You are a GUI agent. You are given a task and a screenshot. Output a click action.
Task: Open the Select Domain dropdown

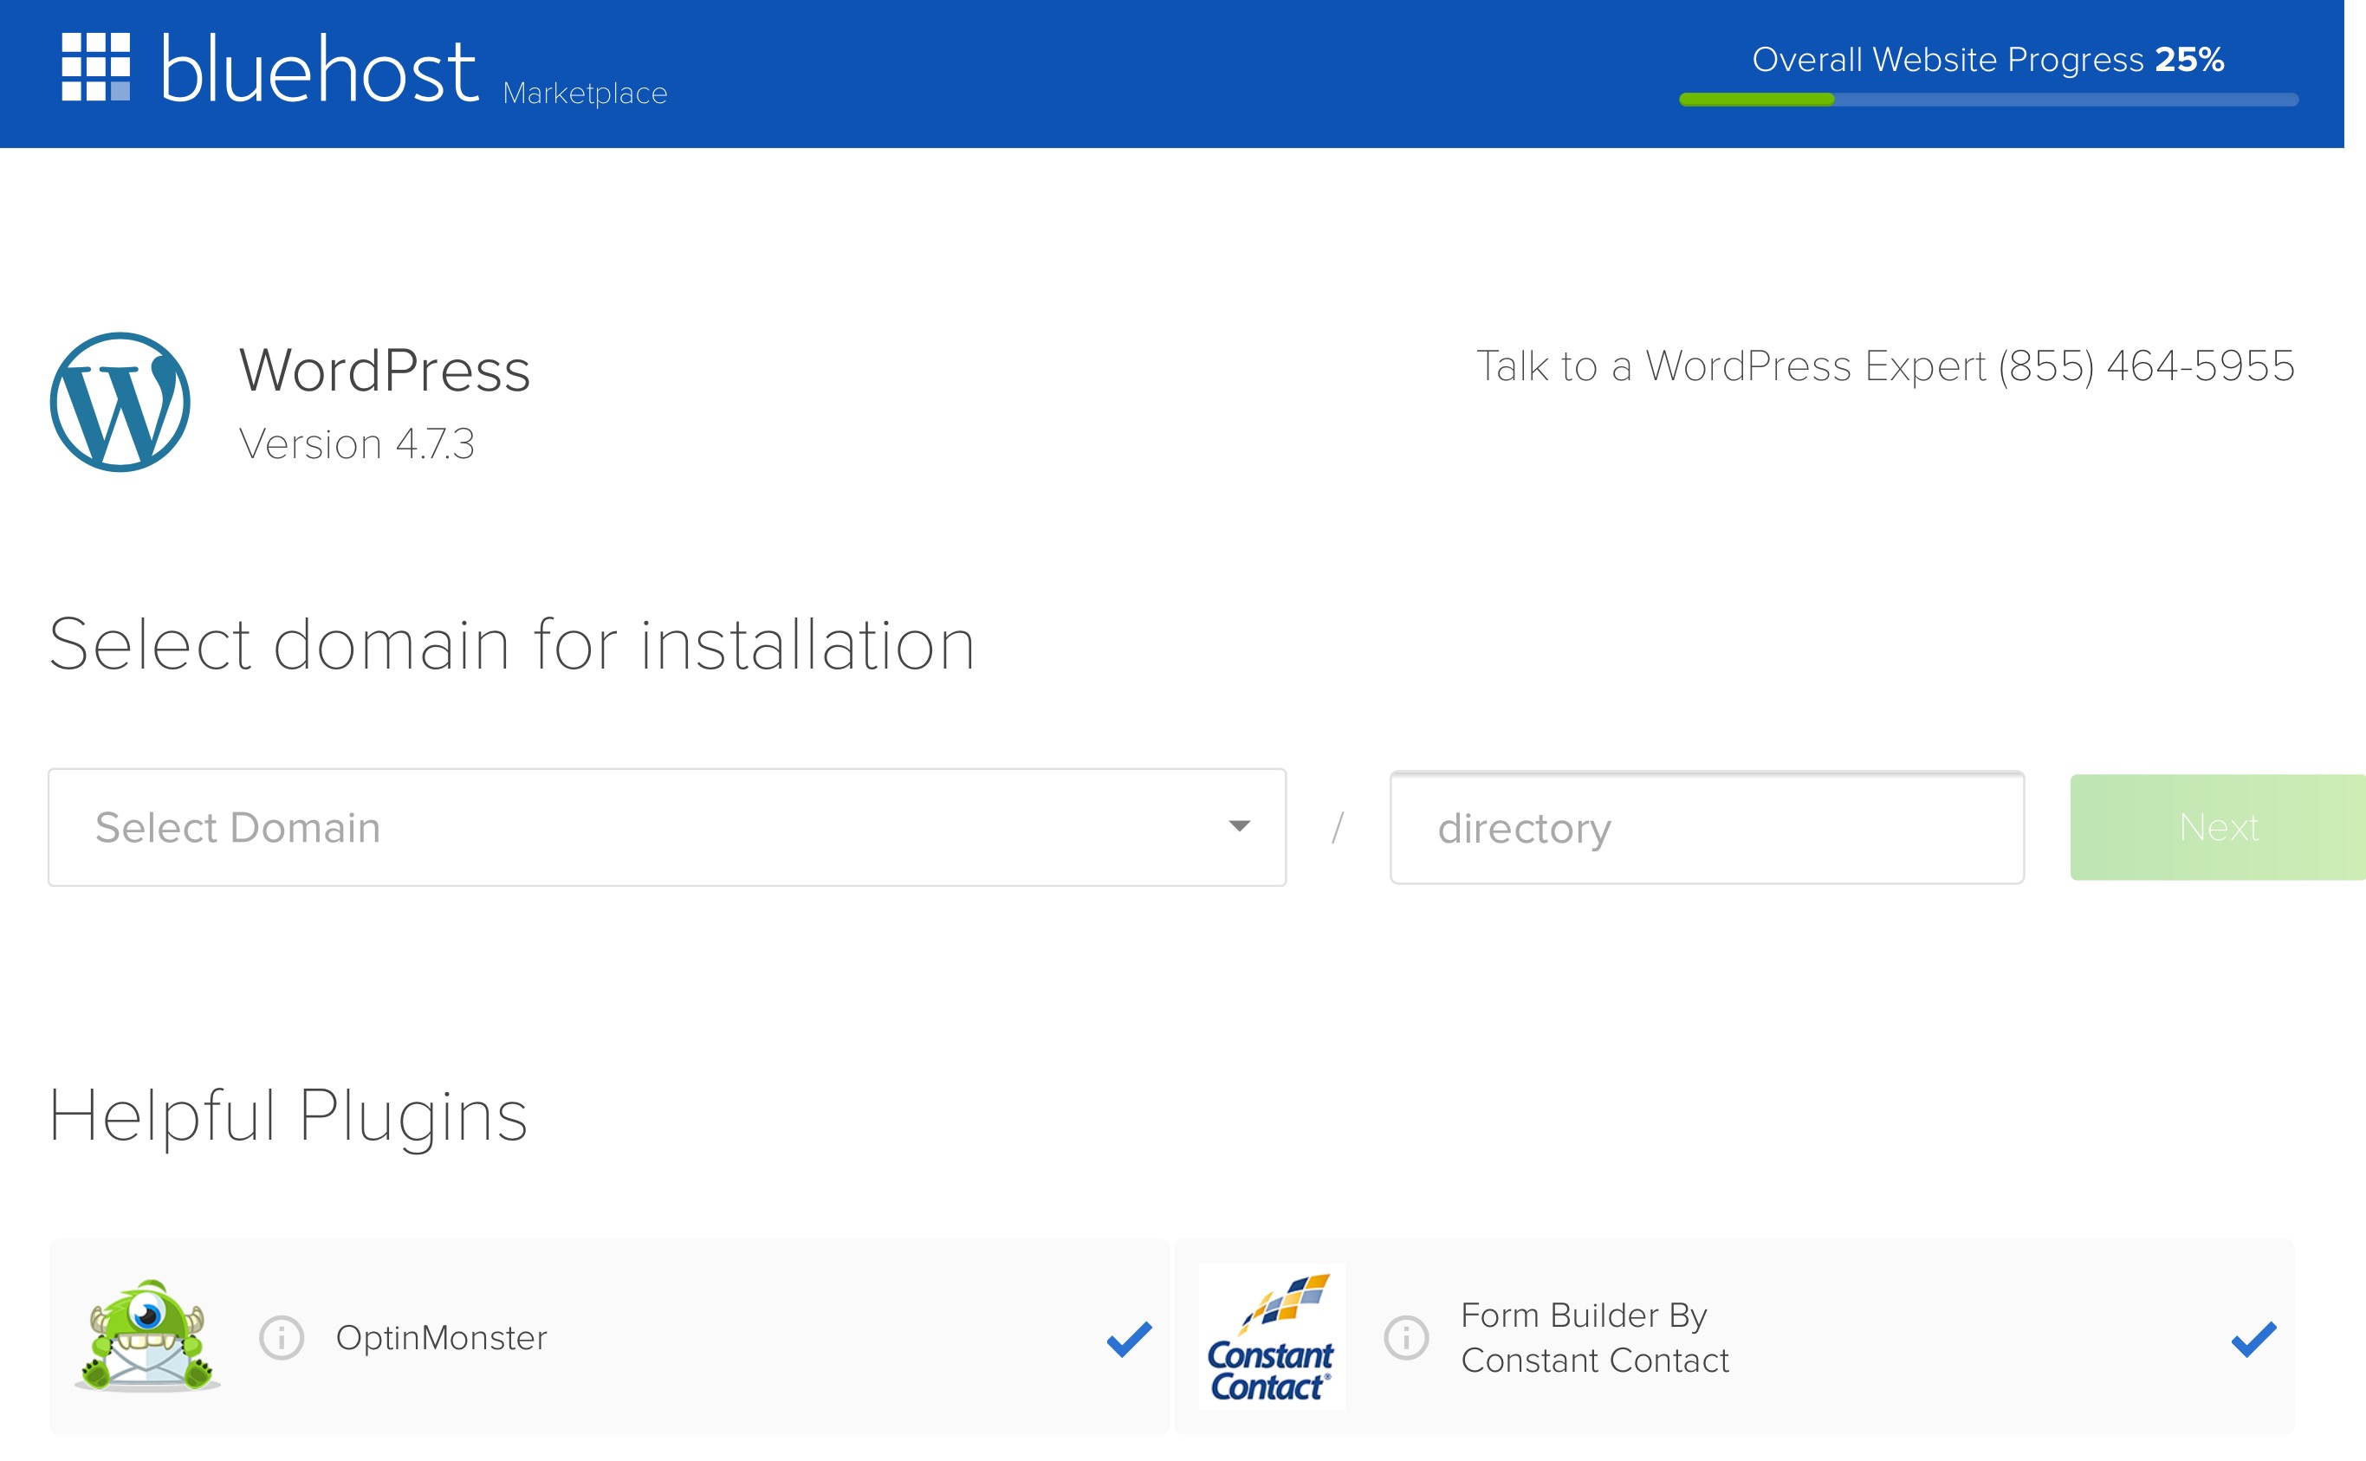pos(667,827)
